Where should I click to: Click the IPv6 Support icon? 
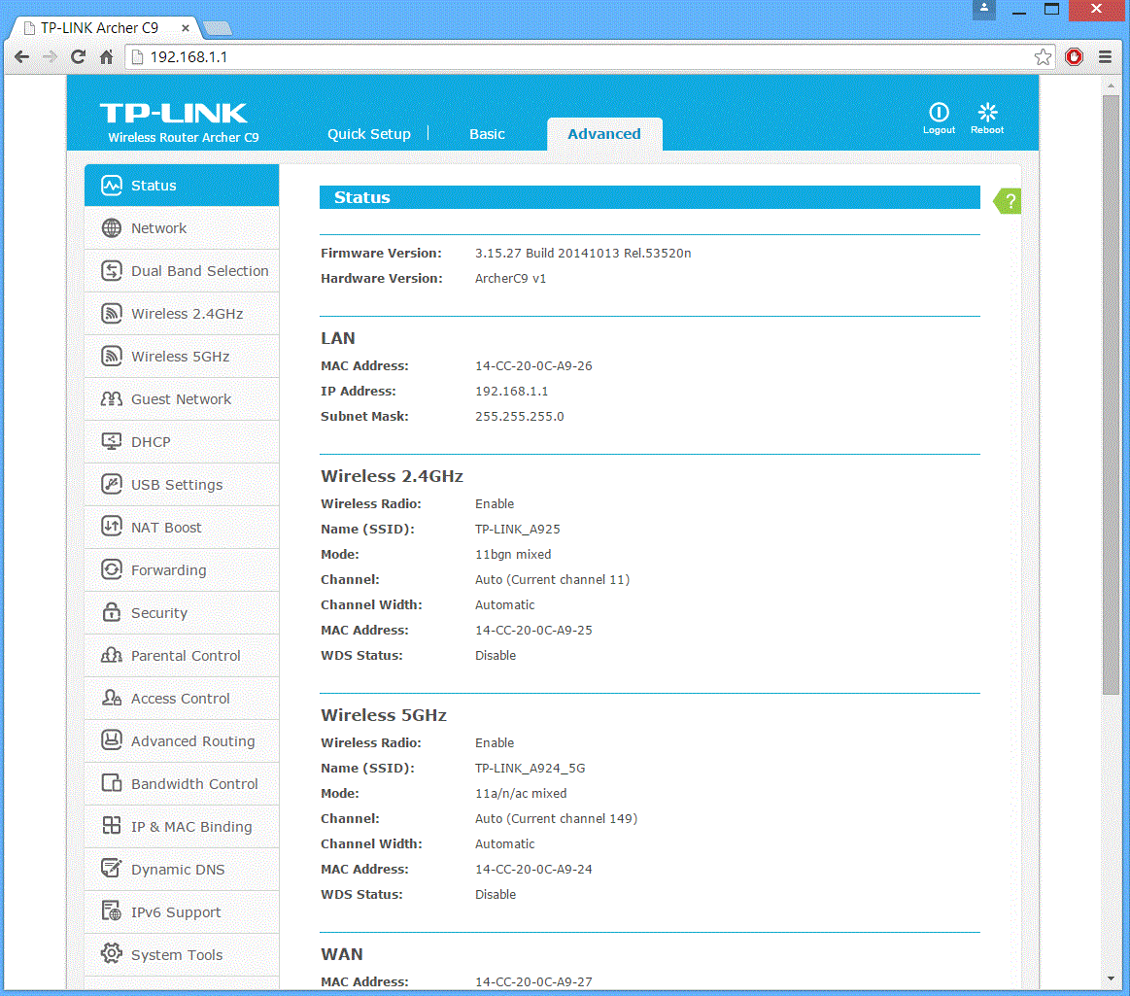click(111, 911)
